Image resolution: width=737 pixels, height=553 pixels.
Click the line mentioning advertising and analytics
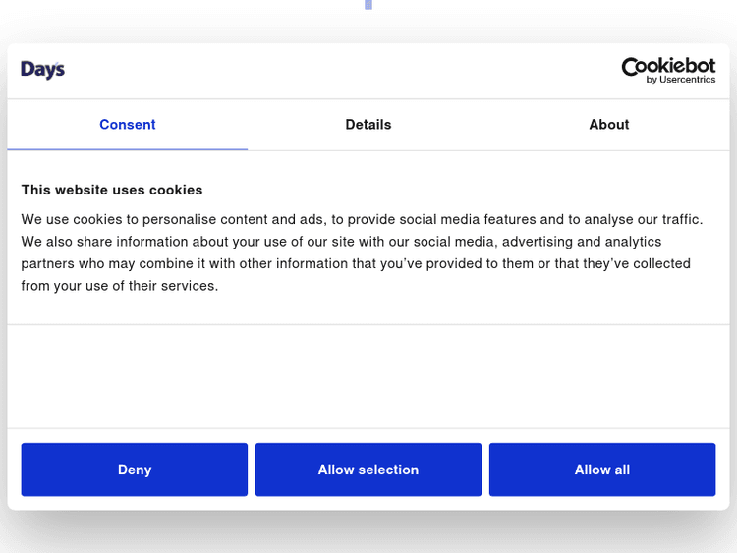coord(341,242)
